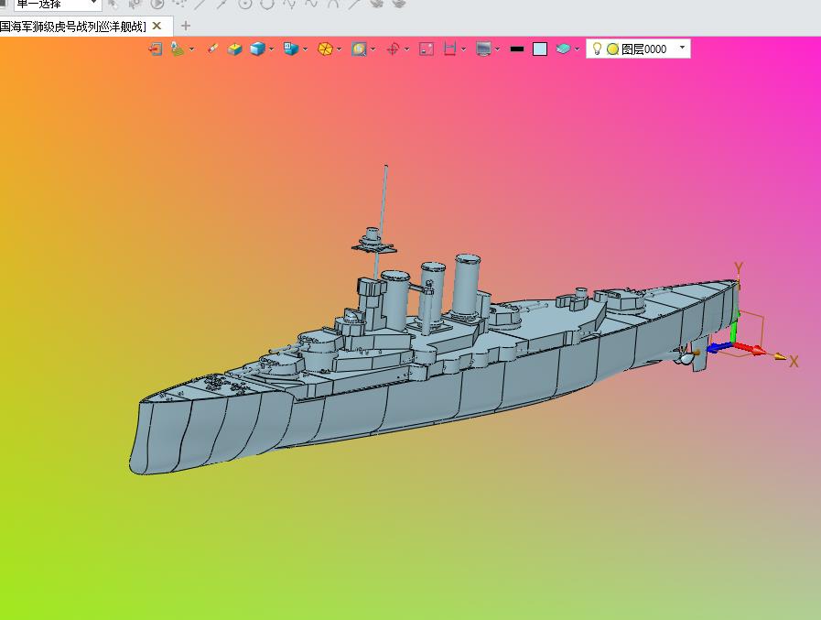Click the red dimension measure icon
The width and height of the screenshot is (821, 620).
coord(449,49)
